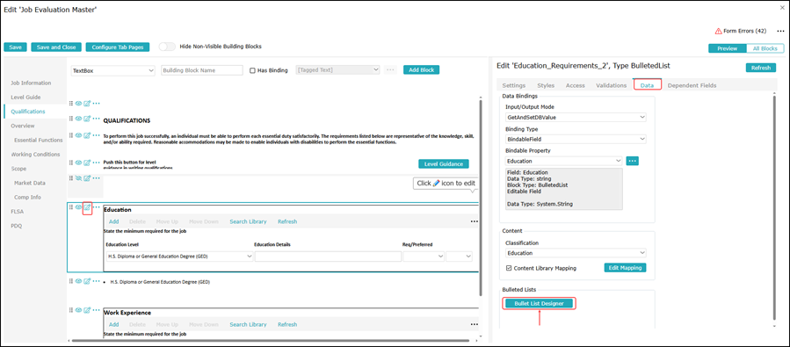Open ellipsis beside the Tagged Text dropdown

coord(390,70)
